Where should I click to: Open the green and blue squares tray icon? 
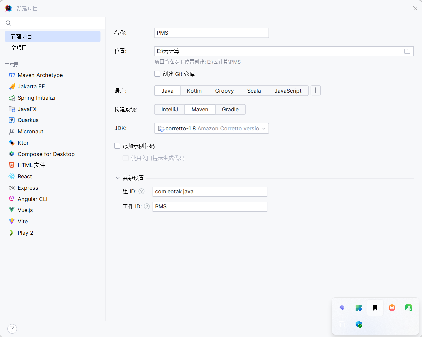click(359, 308)
